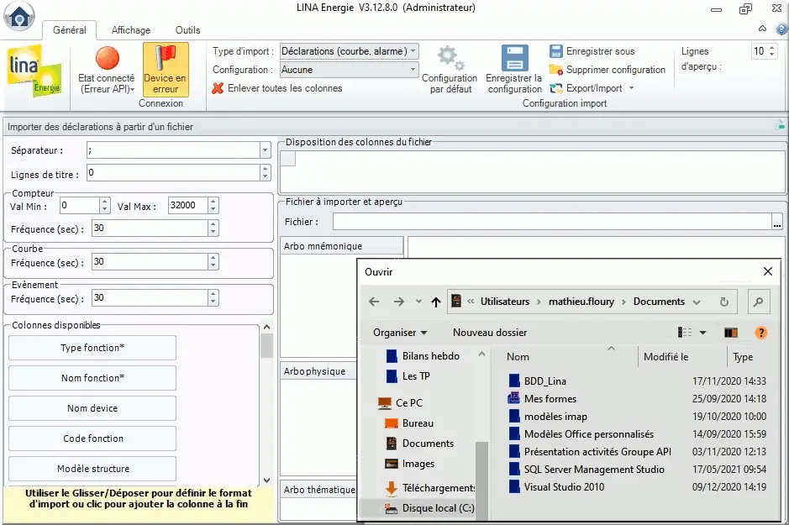
Task: Open Images in the navigation pane
Action: [418, 464]
